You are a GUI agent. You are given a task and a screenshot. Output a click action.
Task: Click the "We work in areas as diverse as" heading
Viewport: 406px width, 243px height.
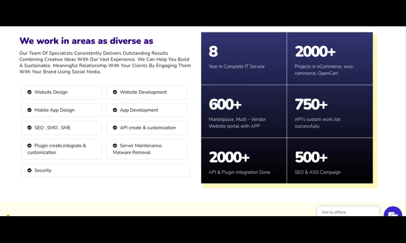[x=86, y=41]
